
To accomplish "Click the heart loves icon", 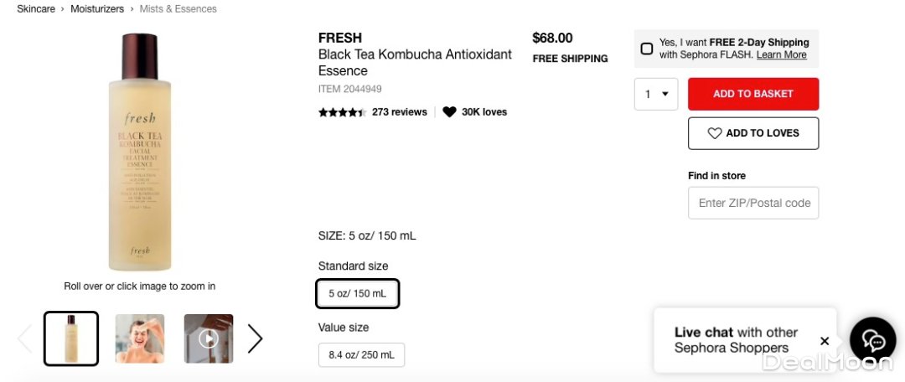I will [450, 112].
